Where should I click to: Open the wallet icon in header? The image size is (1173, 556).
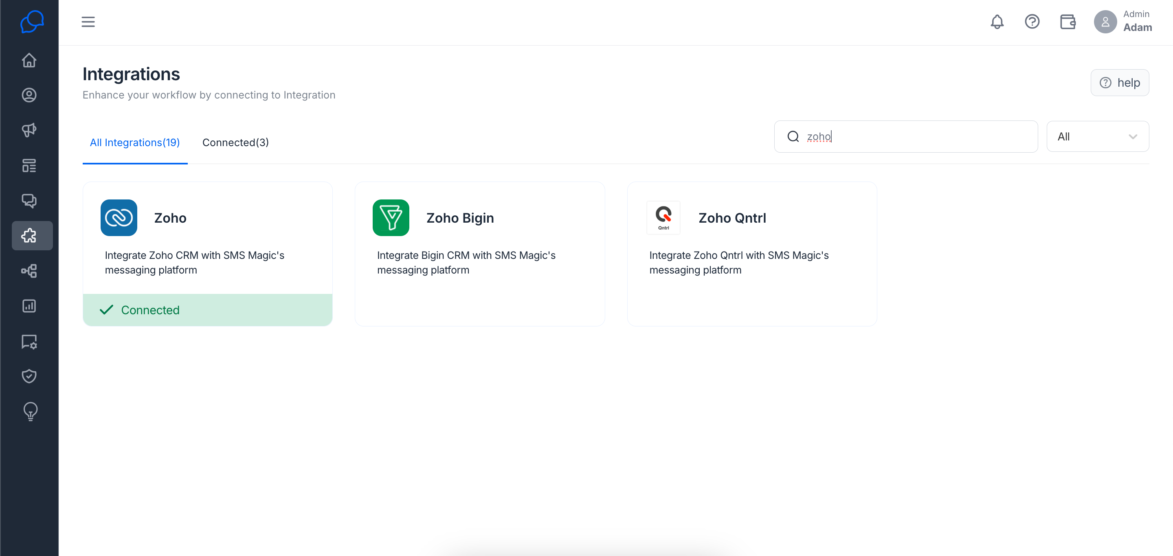click(x=1068, y=22)
